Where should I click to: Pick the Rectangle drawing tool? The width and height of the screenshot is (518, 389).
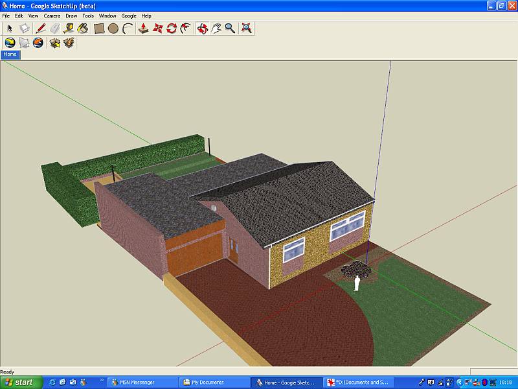coord(99,29)
